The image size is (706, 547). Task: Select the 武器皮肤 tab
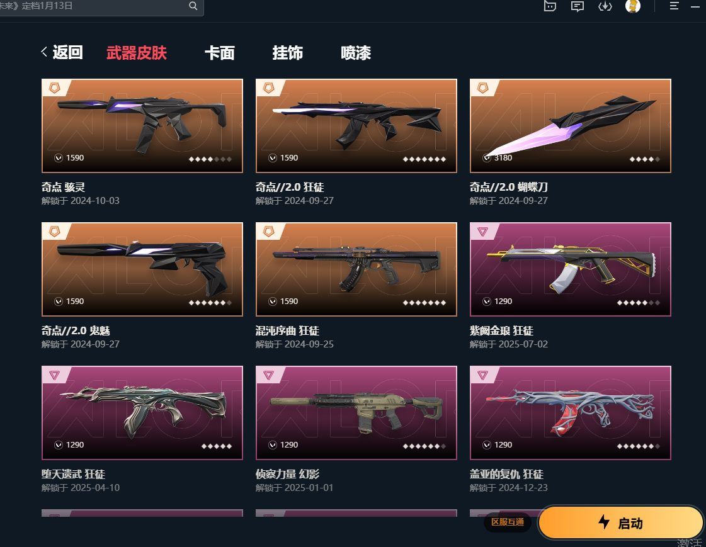click(137, 53)
